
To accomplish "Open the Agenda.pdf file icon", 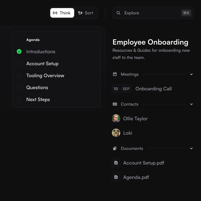I will [x=116, y=177].
